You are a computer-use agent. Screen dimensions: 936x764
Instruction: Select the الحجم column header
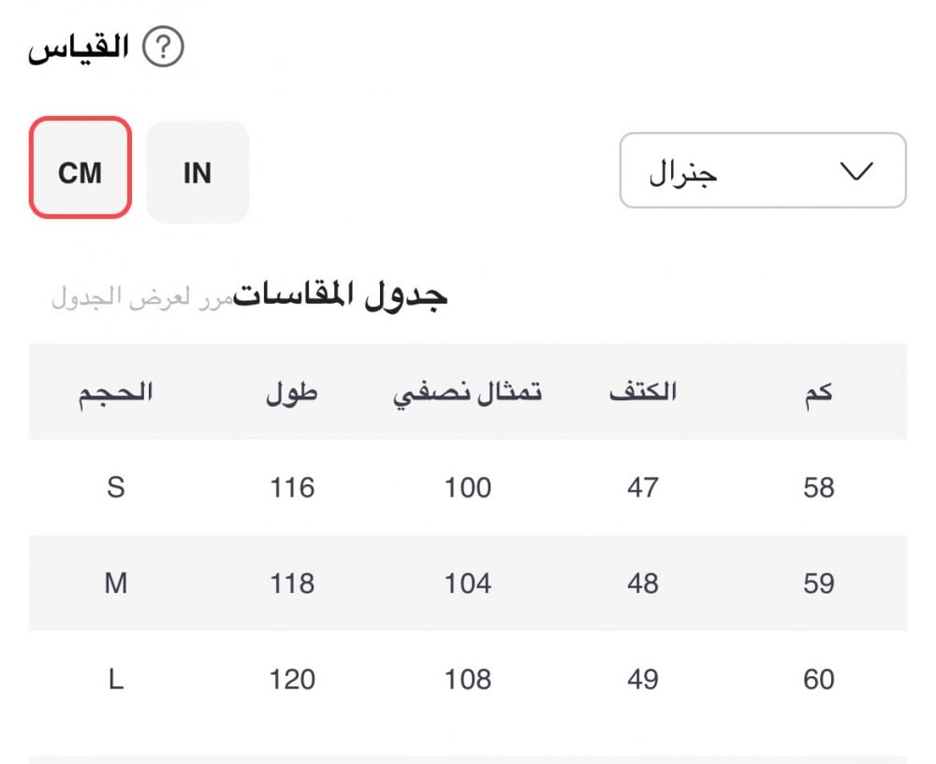coord(115,391)
